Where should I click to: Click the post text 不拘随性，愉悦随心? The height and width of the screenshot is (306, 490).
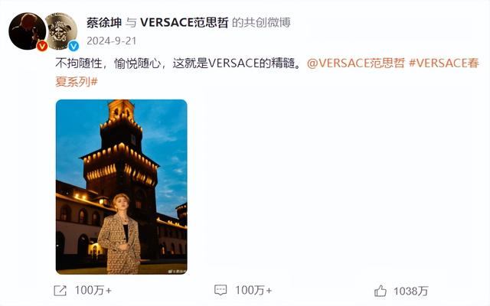pyautogui.click(x=108, y=63)
